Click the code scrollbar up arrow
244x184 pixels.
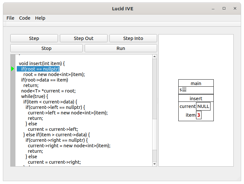[155, 57]
